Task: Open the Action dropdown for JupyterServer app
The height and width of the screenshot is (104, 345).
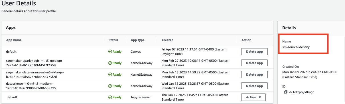Action: coord(253,97)
